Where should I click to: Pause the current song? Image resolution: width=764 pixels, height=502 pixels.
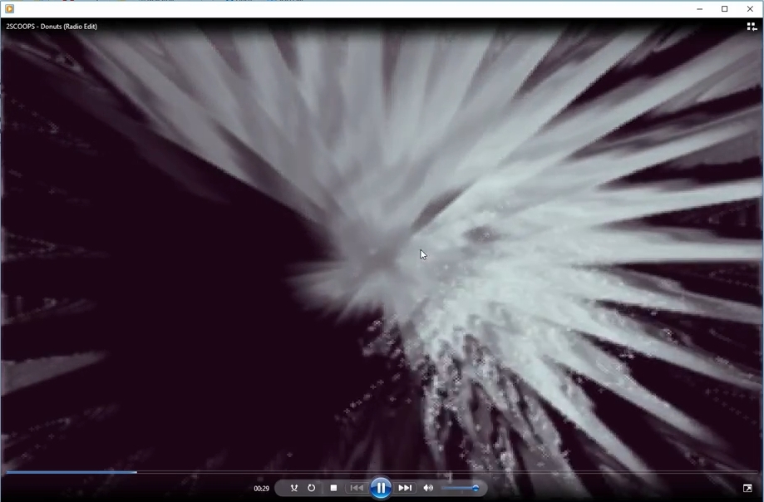(x=381, y=488)
